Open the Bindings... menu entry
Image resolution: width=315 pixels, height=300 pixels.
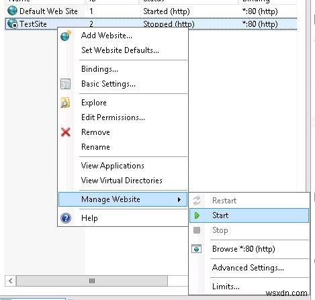[x=99, y=69]
